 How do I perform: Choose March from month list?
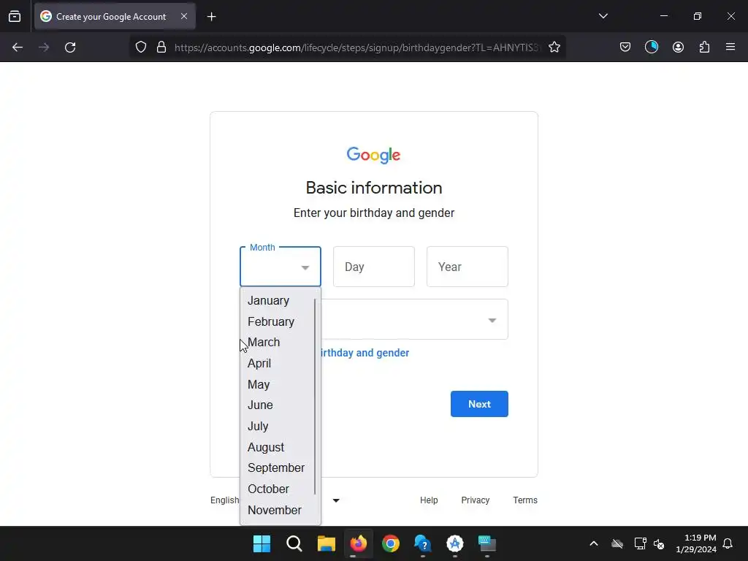(277, 342)
